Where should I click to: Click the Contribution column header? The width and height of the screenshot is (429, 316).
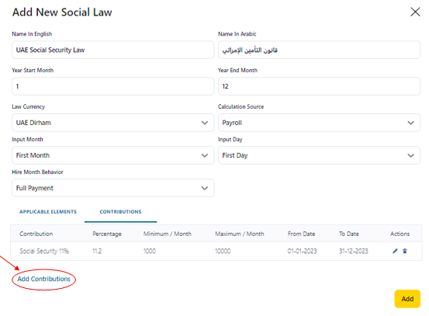pos(36,234)
